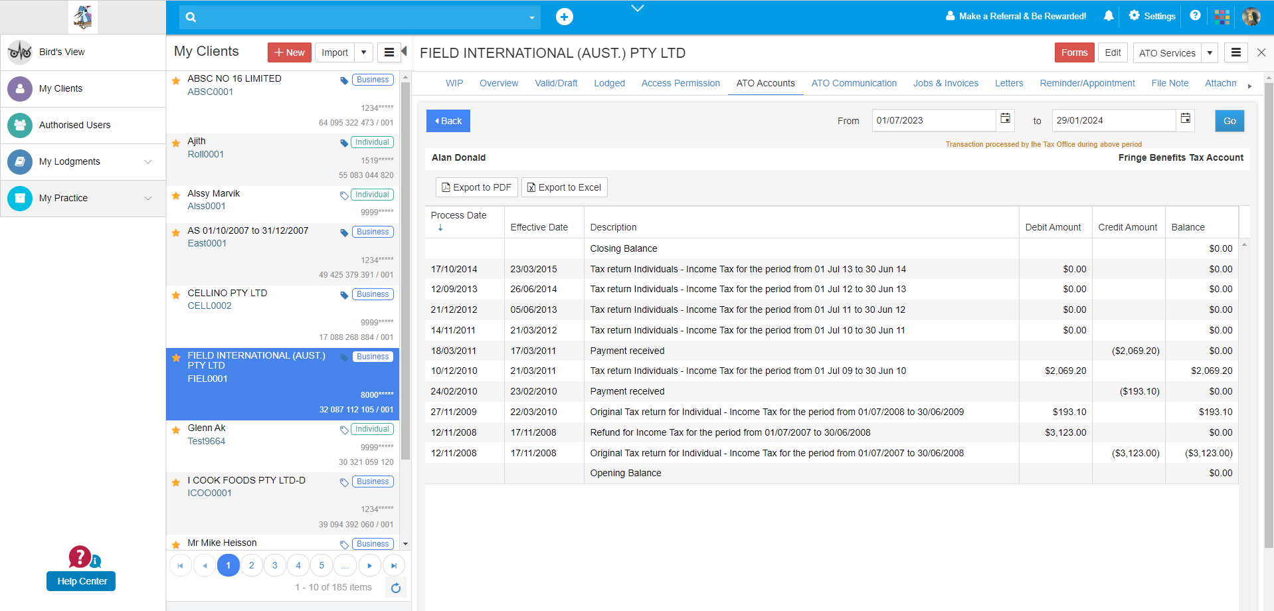Expand My Lodgments submenu chevron
The height and width of the screenshot is (611, 1274).
coord(148,161)
